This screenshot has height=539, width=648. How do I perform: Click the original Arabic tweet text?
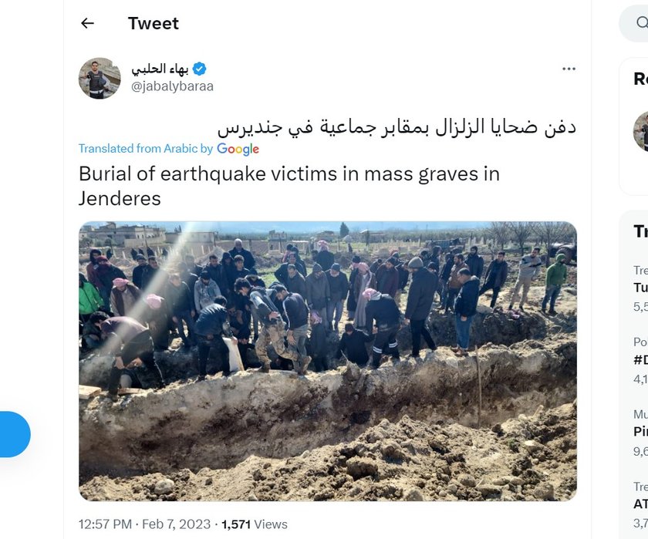[397, 127]
